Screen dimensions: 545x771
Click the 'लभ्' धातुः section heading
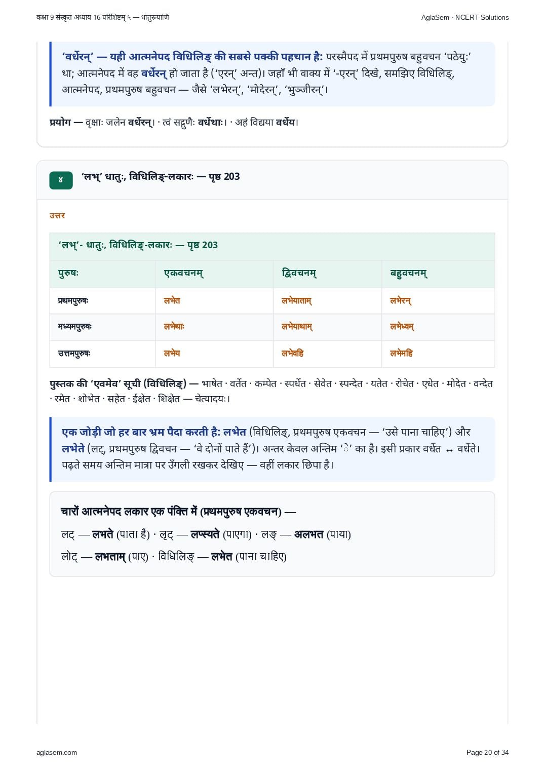160,177
